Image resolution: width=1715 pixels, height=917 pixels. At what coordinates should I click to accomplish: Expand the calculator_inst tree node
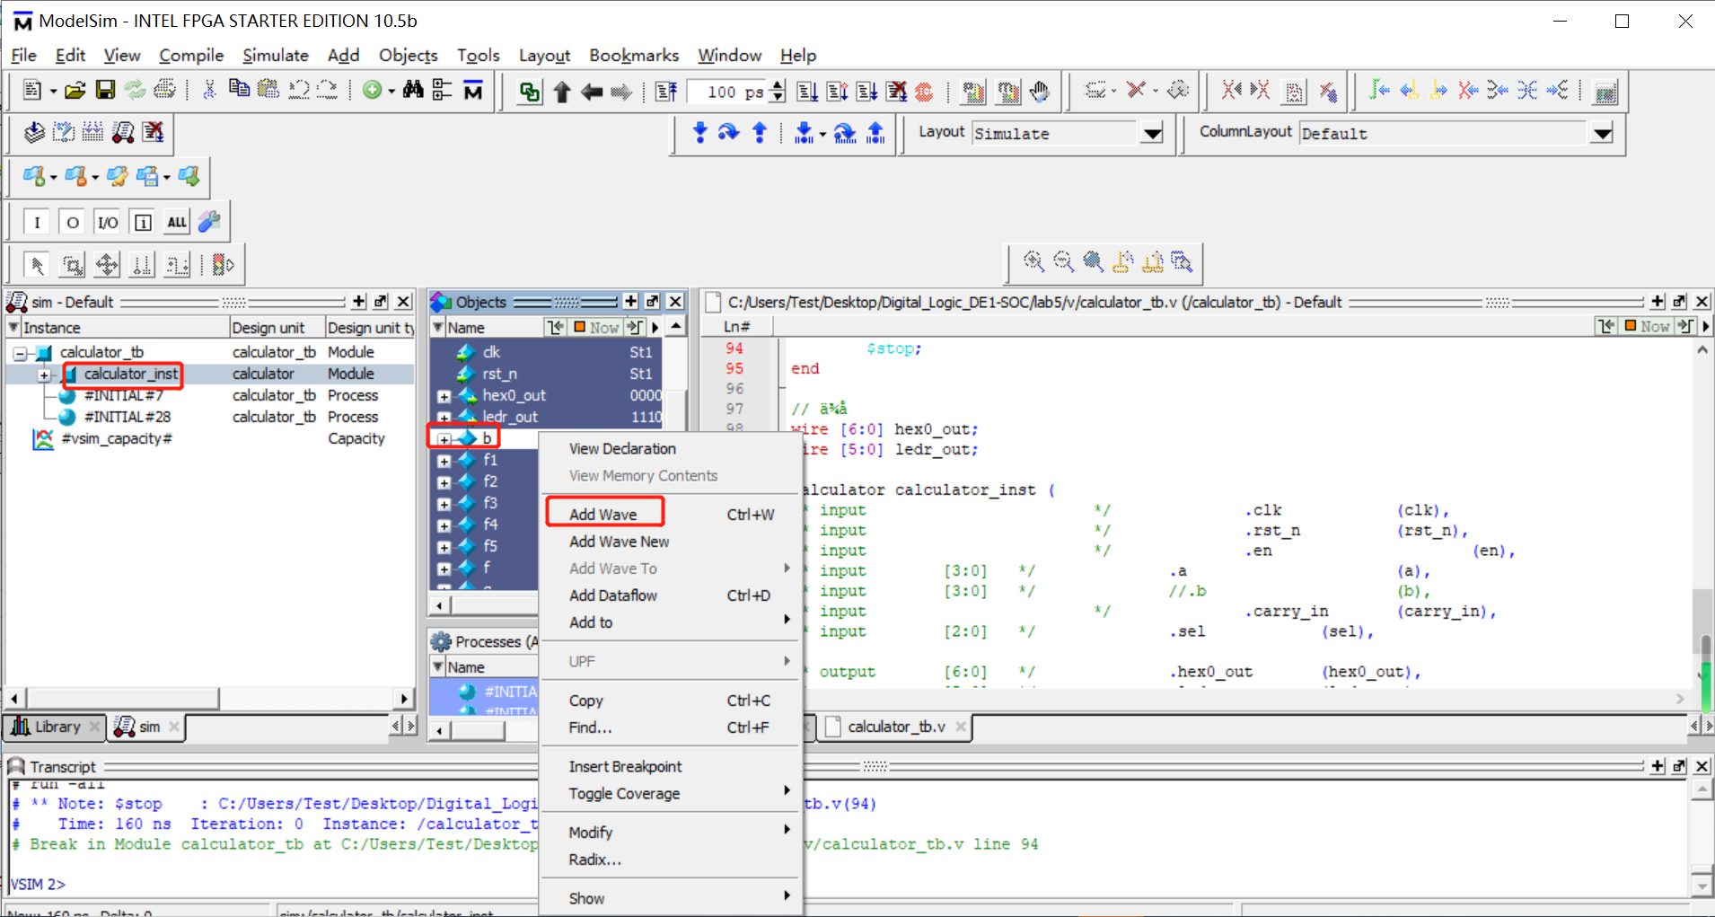(x=43, y=375)
